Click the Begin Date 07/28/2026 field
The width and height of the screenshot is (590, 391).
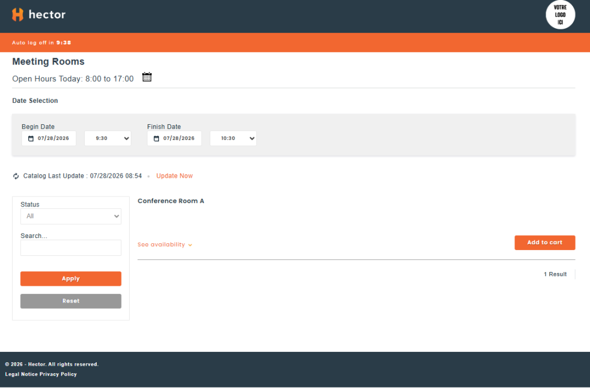tap(49, 138)
